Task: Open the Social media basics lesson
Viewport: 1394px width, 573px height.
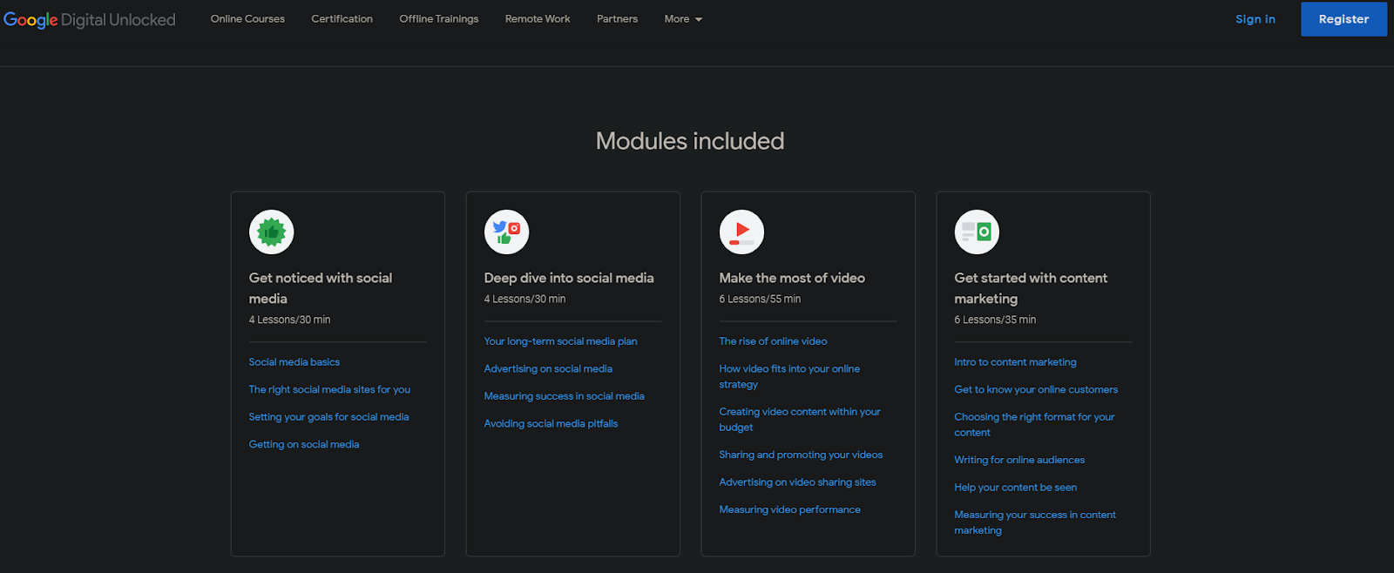Action: pos(294,362)
